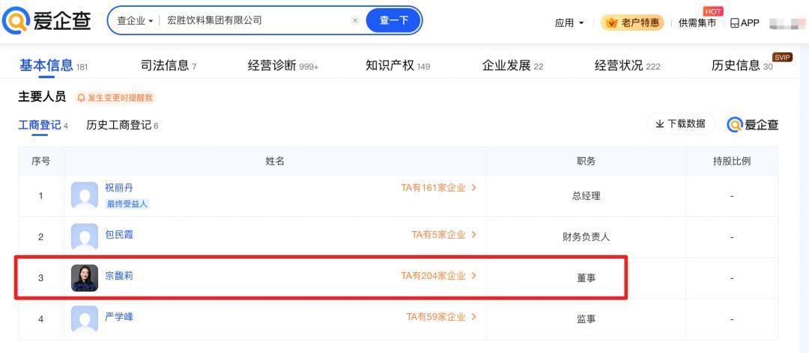Click the 下载数据 button
The image size is (809, 353).
(x=680, y=124)
